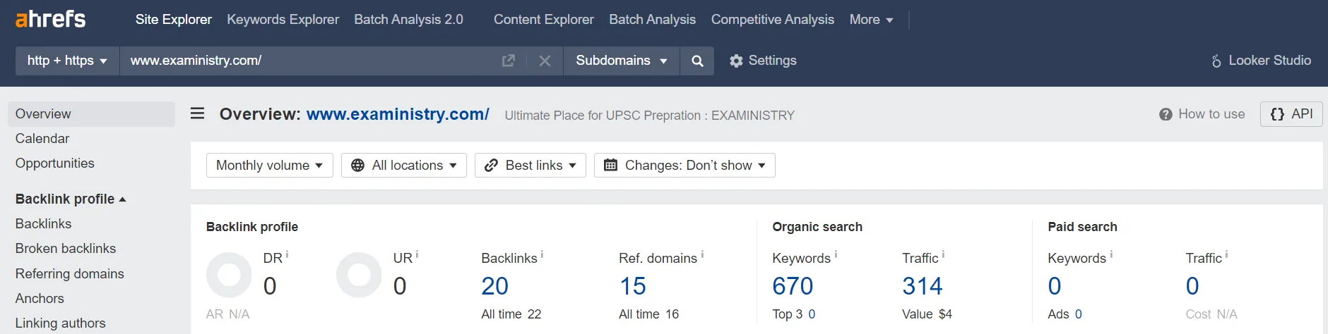Click the ahrefs logo
Viewport: 1328px width, 334px height.
[50, 19]
